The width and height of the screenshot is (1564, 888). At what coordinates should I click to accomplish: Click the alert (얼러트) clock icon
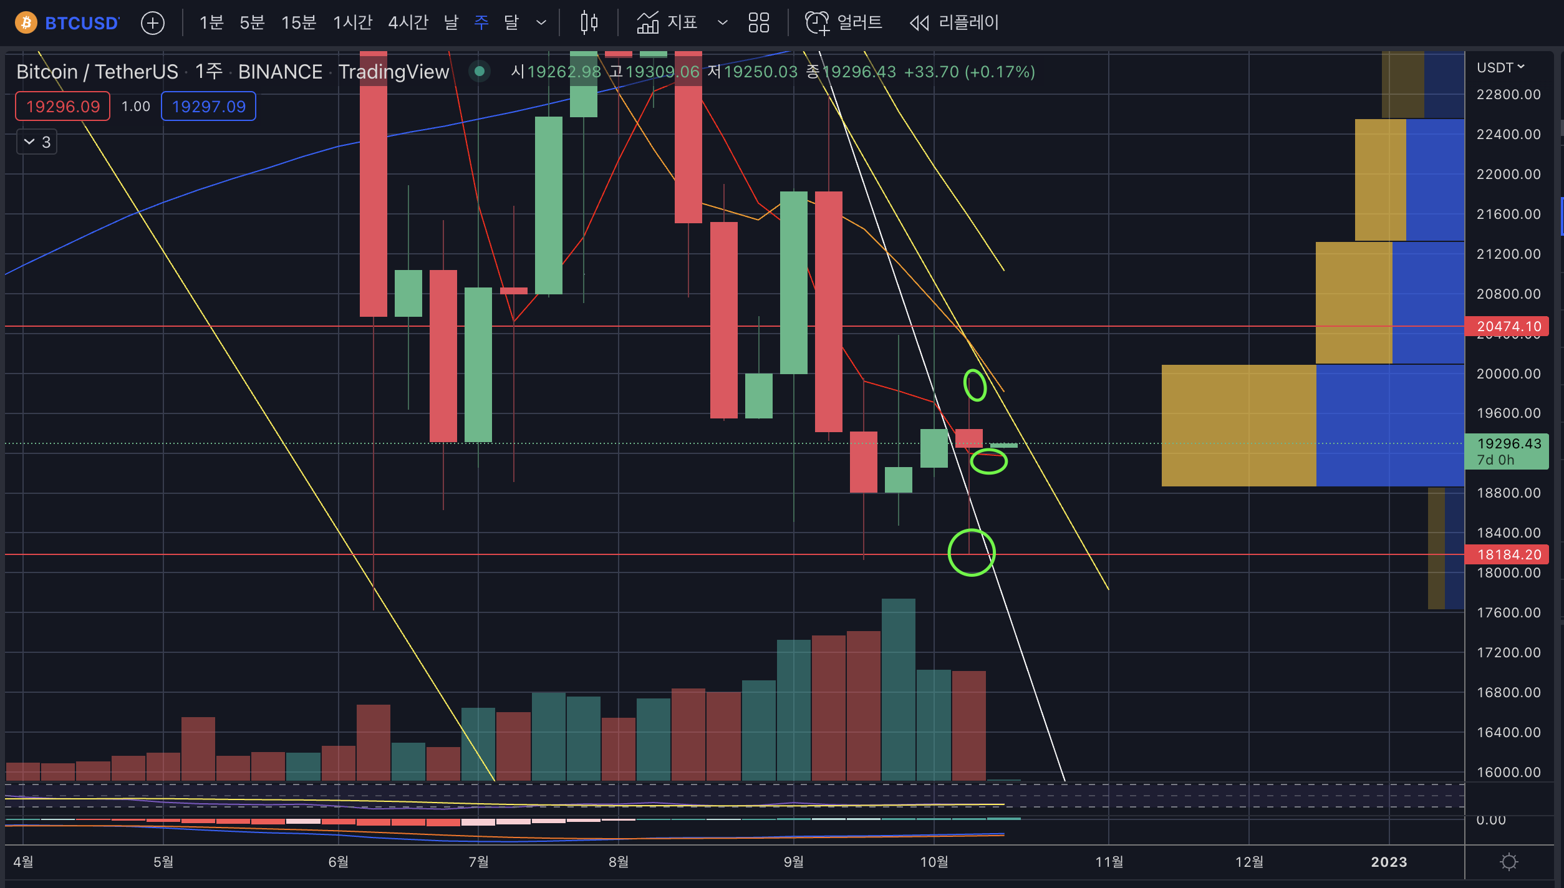pyautogui.click(x=816, y=23)
